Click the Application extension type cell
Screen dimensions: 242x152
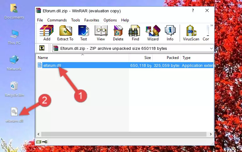pos(197,65)
